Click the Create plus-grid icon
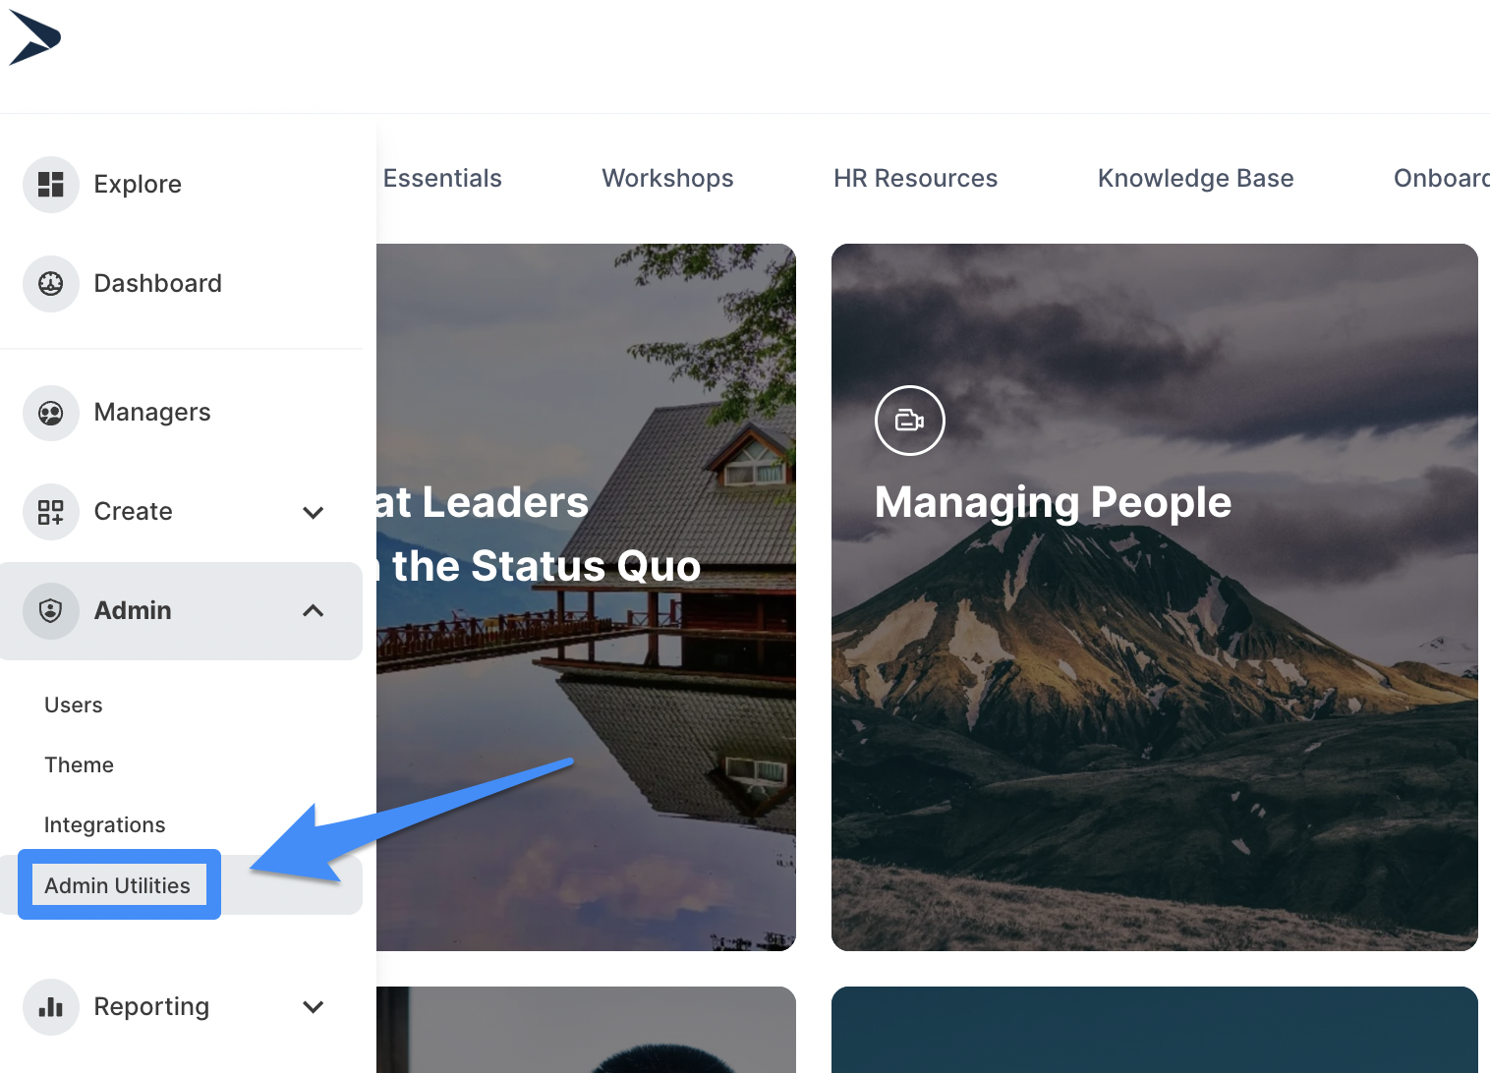1490x1073 pixels. coord(51,512)
